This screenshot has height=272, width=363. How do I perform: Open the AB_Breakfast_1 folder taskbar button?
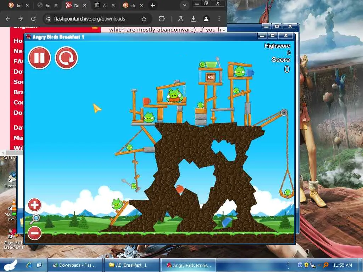point(132,265)
